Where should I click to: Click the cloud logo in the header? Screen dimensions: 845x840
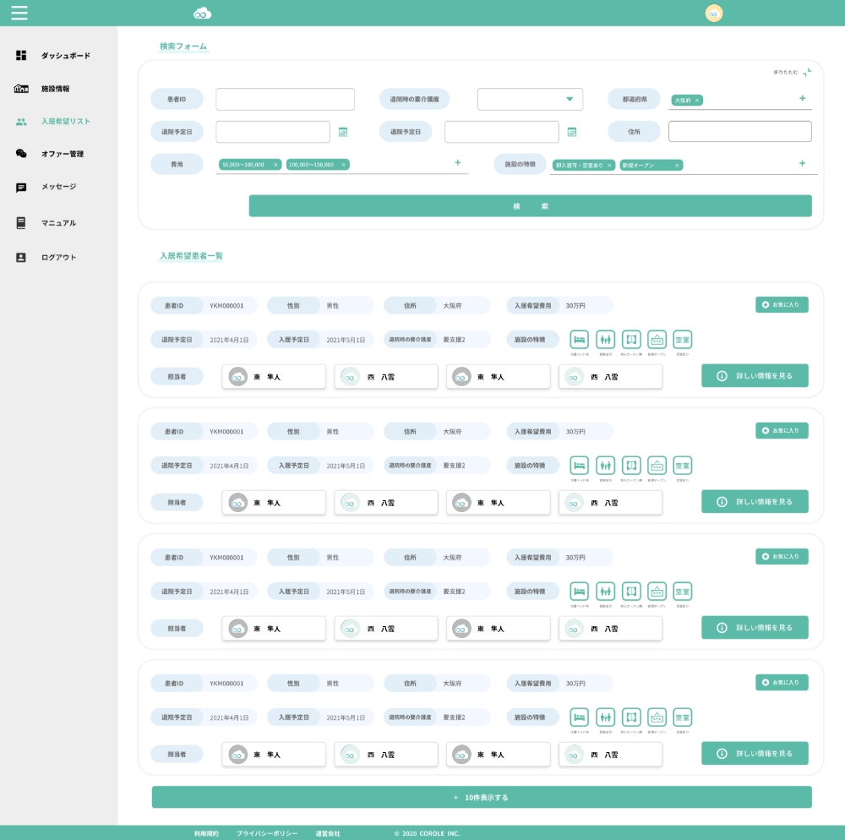202,14
